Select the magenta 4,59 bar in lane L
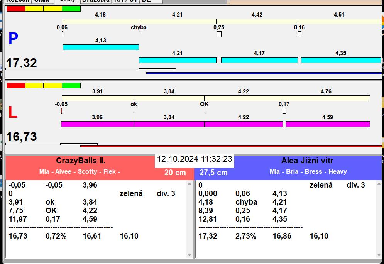The width and height of the screenshot is (384, 264). pos(328,124)
